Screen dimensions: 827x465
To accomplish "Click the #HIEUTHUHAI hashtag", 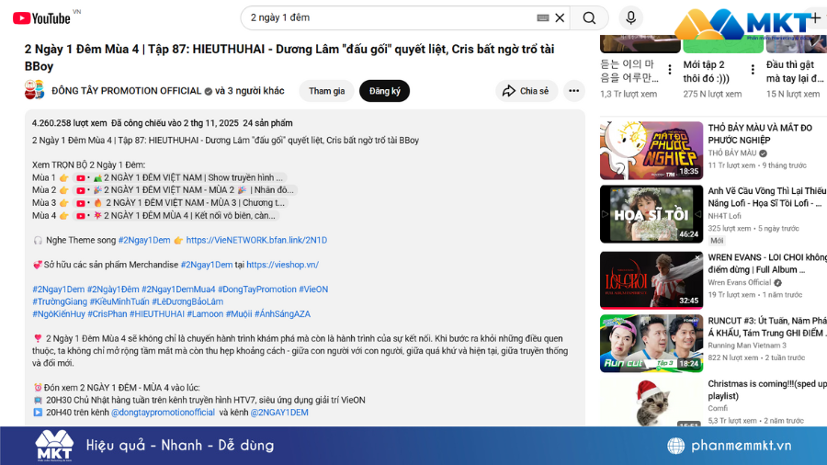I will pos(156,313).
